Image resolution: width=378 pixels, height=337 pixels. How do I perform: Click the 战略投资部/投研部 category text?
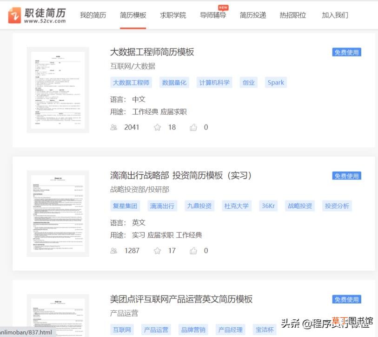pyautogui.click(x=139, y=190)
